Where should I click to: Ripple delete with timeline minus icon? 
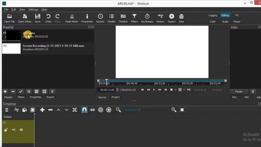point(51,110)
